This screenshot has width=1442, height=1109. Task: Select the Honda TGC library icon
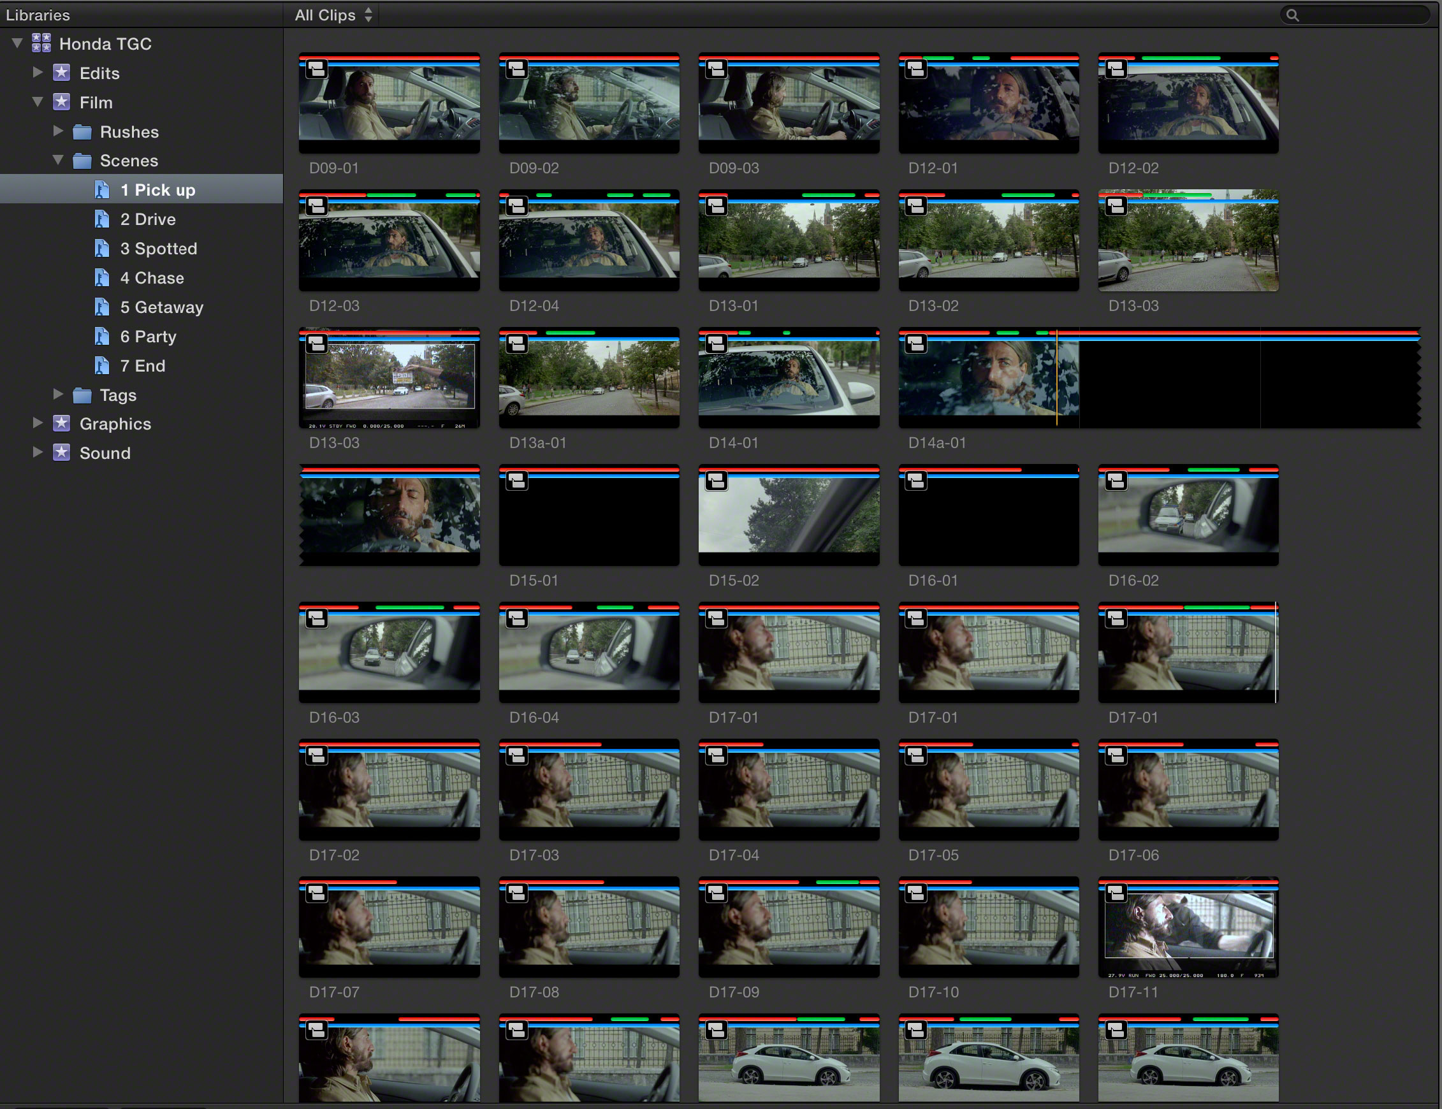click(x=41, y=43)
